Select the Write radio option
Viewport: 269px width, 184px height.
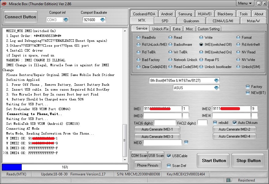(201, 38)
